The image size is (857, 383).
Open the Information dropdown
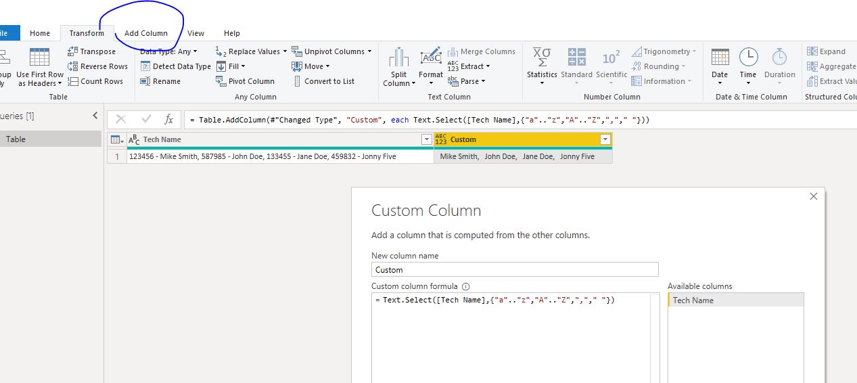point(662,81)
